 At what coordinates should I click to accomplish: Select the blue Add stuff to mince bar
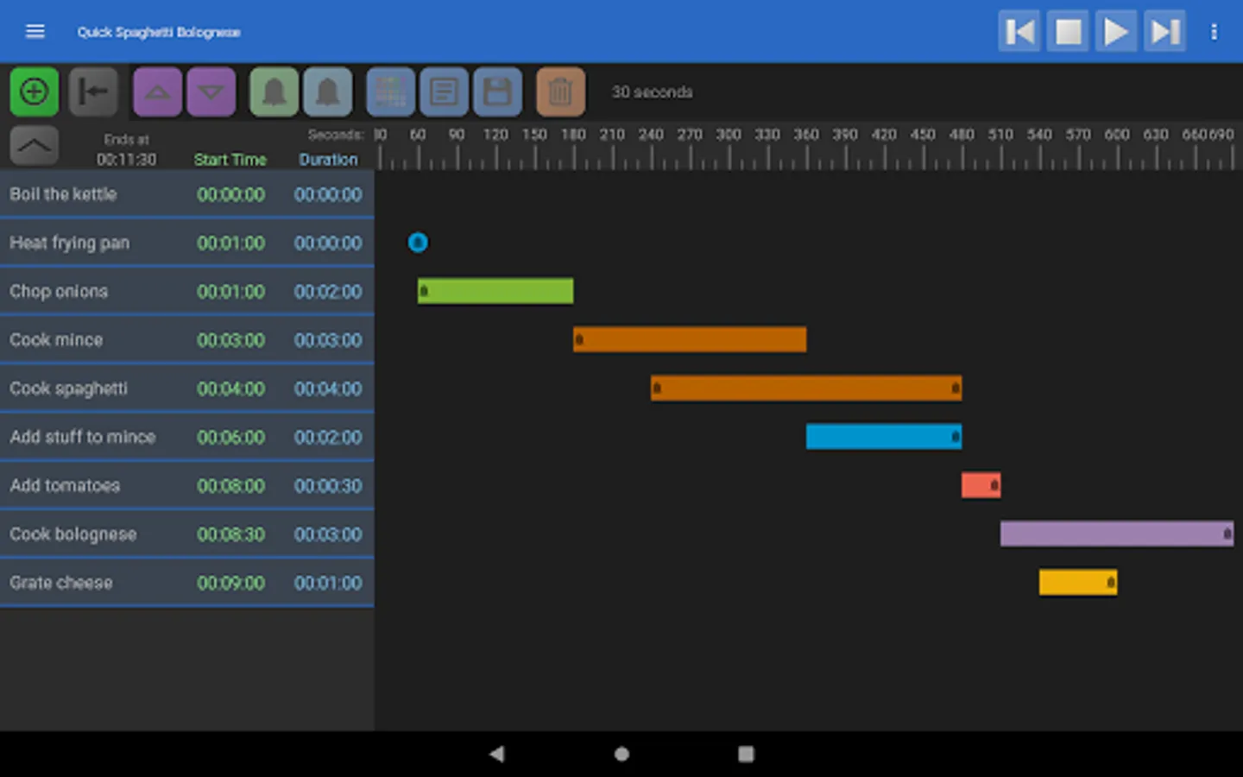(884, 436)
